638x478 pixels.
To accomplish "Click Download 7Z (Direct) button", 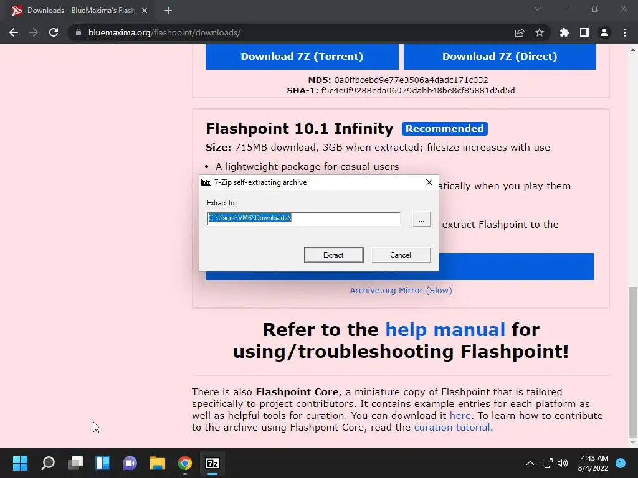I will click(500, 57).
